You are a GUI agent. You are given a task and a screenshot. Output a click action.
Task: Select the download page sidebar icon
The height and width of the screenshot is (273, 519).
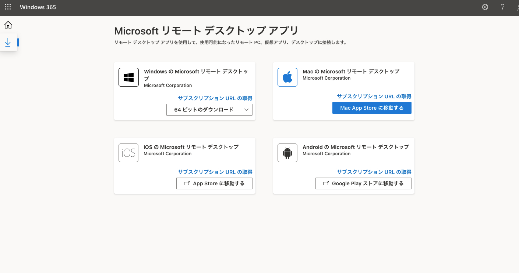pos(8,43)
